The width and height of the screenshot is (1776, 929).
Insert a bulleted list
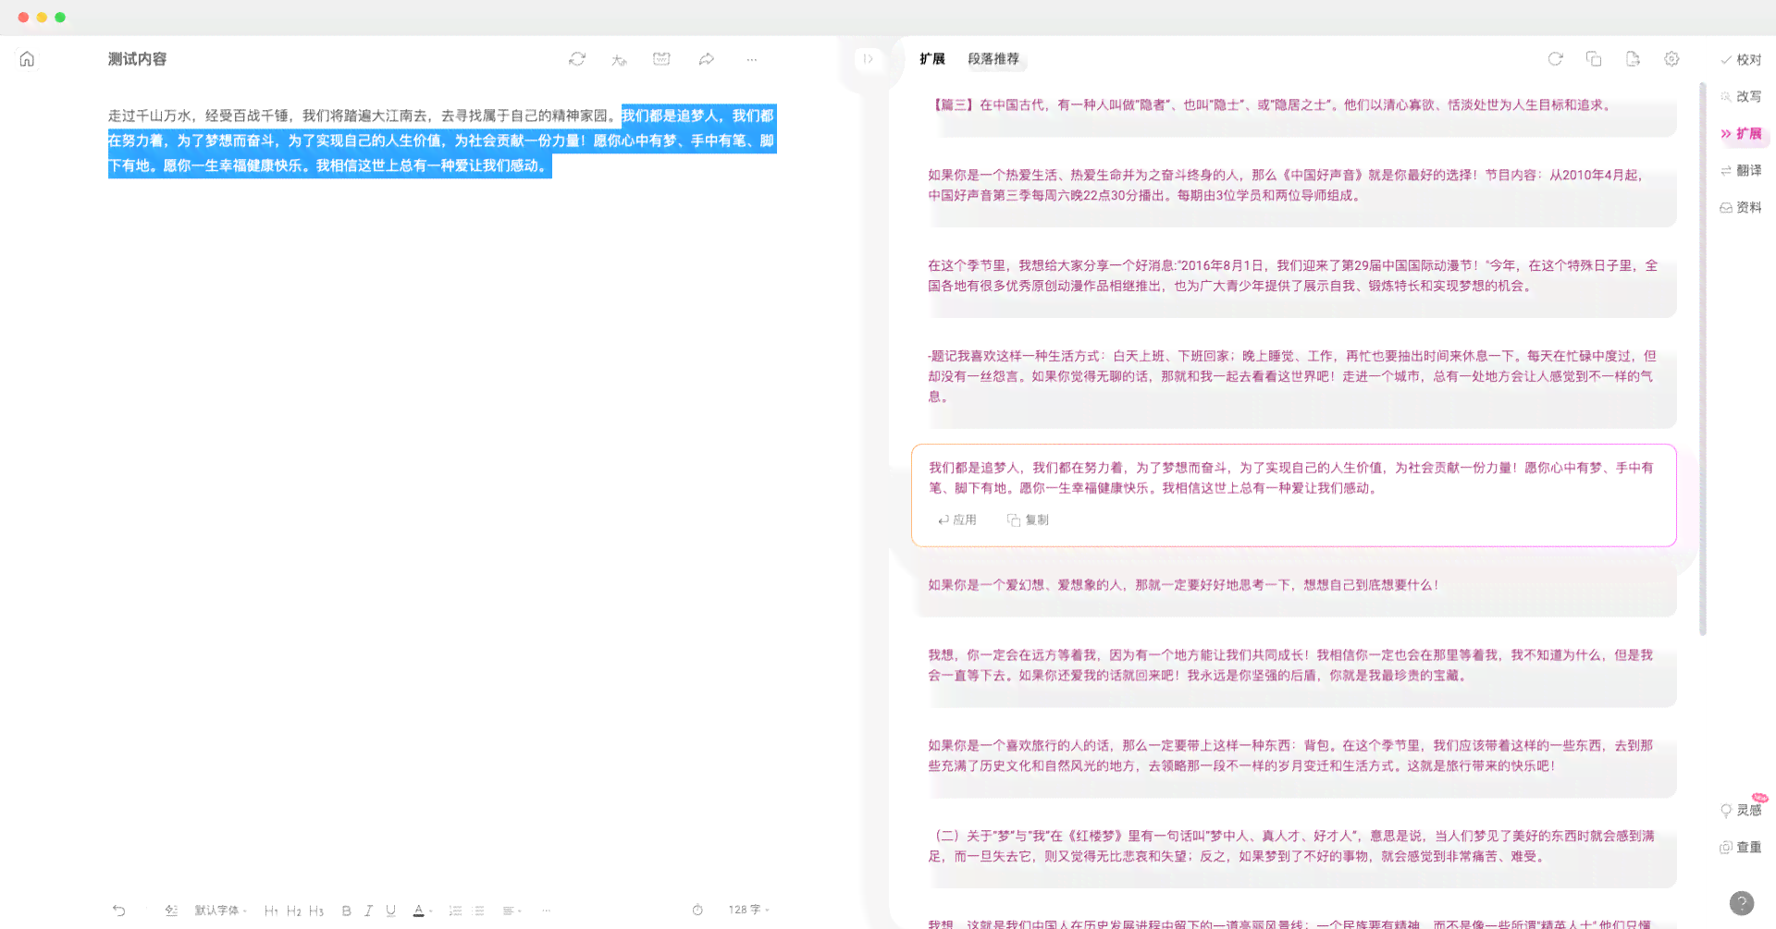(479, 911)
